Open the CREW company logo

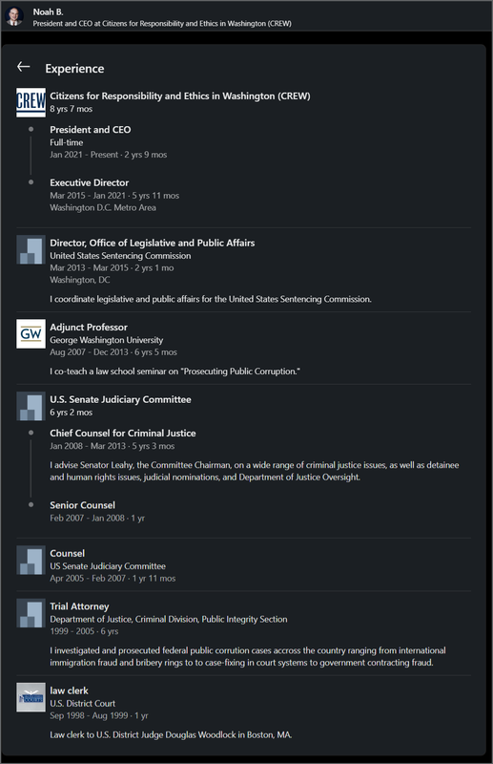coord(31,102)
